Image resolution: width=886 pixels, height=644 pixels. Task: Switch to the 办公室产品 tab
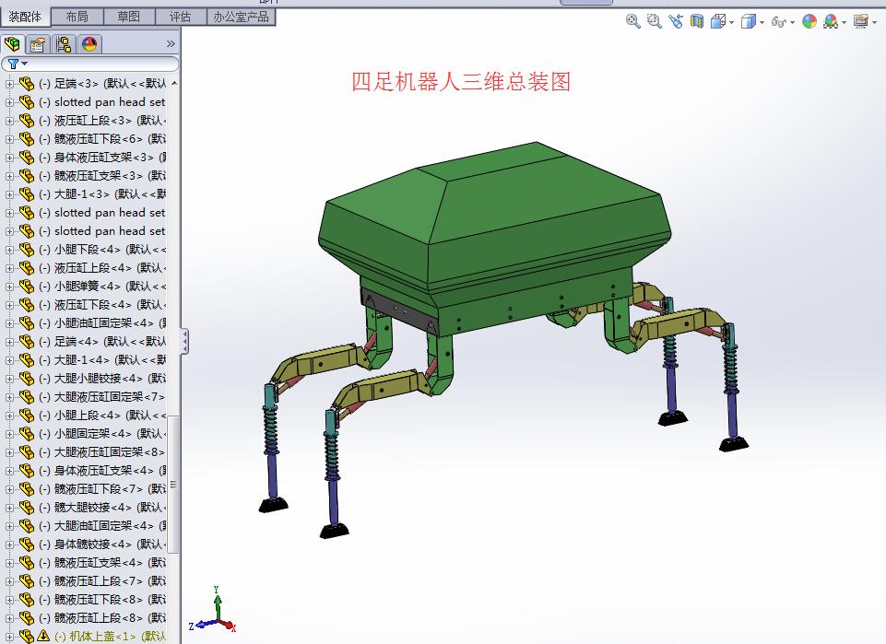pyautogui.click(x=242, y=17)
